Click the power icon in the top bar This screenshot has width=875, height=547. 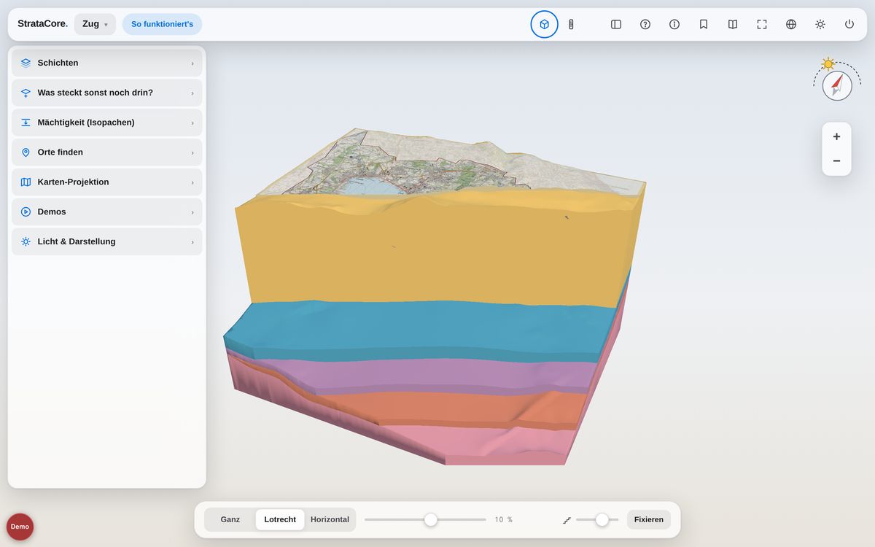[x=849, y=24]
